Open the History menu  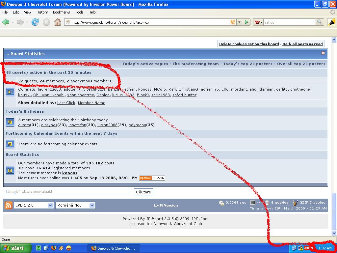42,12
